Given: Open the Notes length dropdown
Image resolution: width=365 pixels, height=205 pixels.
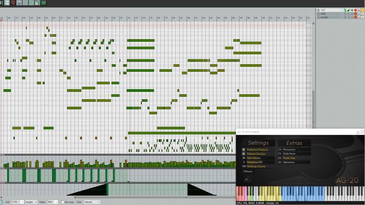Looking at the screenshot, I should (x=52, y=202).
